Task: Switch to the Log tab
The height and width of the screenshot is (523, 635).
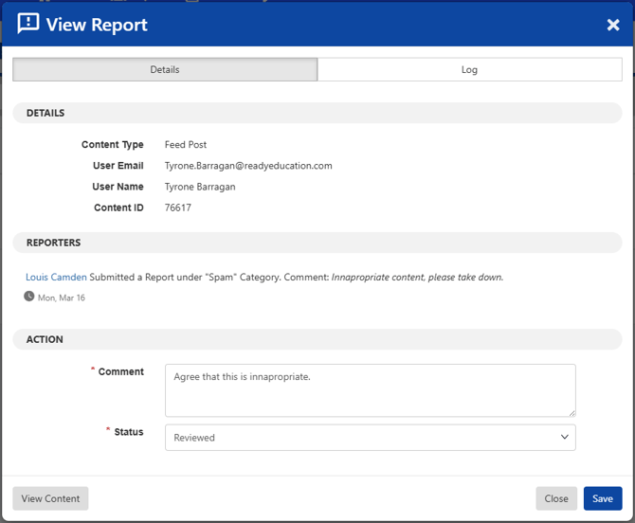Action: click(469, 69)
